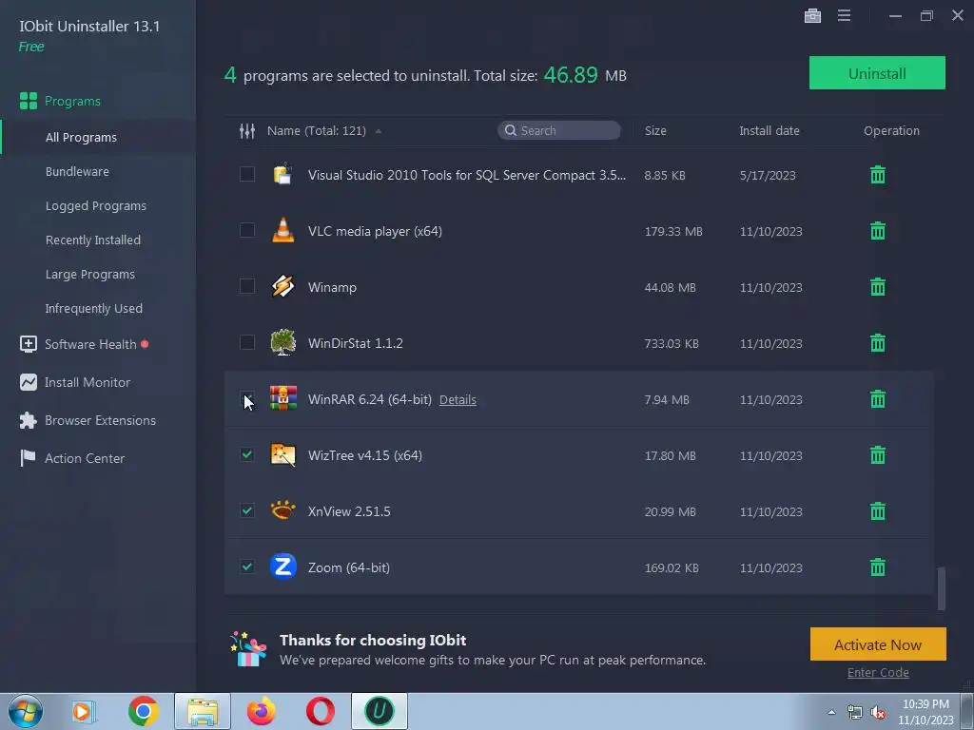Focus the Search input field
The image size is (974, 730).
pos(559,130)
